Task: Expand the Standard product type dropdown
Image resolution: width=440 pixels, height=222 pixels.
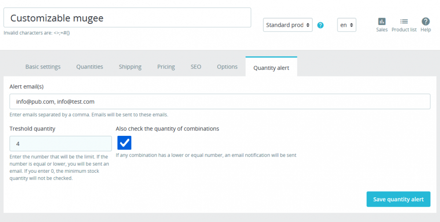Action: tap(288, 25)
